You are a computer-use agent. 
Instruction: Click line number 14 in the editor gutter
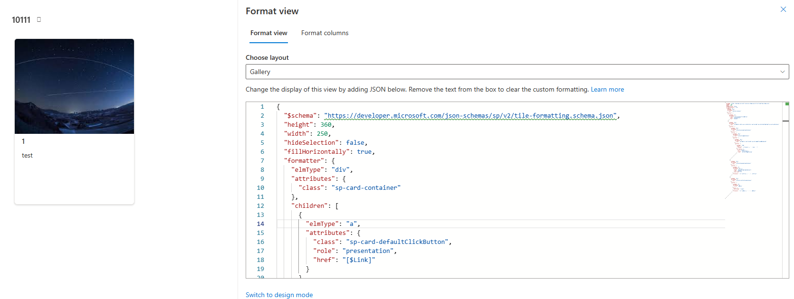[x=260, y=224]
